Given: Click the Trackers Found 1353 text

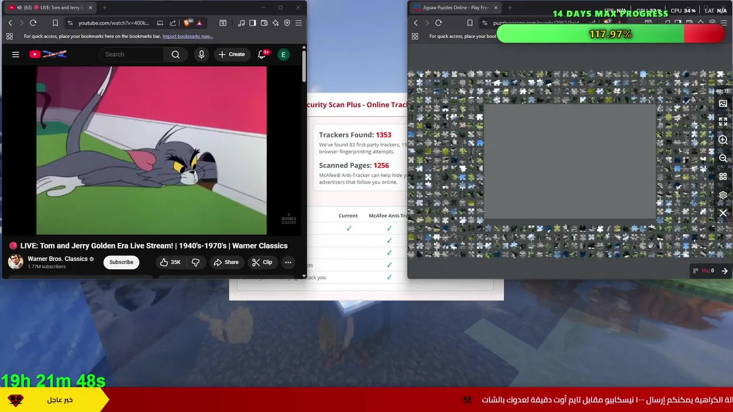Looking at the screenshot, I should pos(355,135).
